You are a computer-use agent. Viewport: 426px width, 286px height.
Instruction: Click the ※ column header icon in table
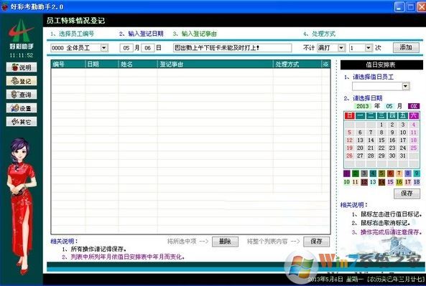[325, 65]
